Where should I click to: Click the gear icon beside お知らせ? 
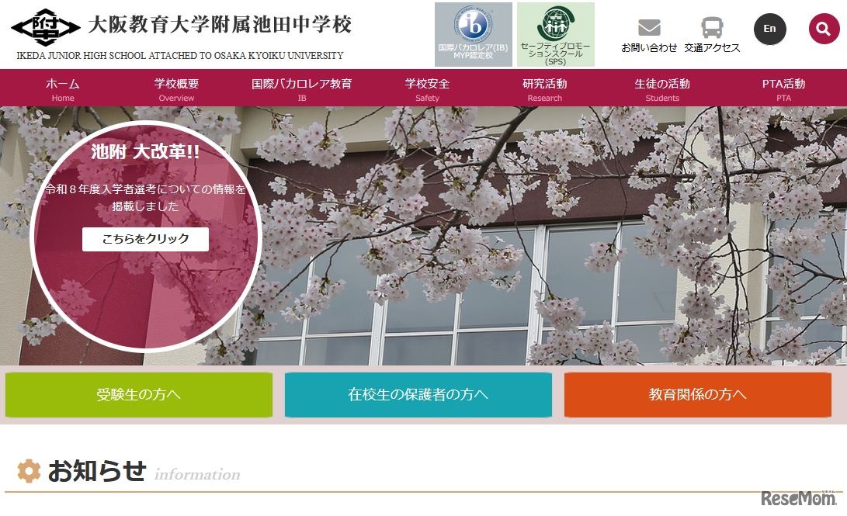click(x=29, y=471)
